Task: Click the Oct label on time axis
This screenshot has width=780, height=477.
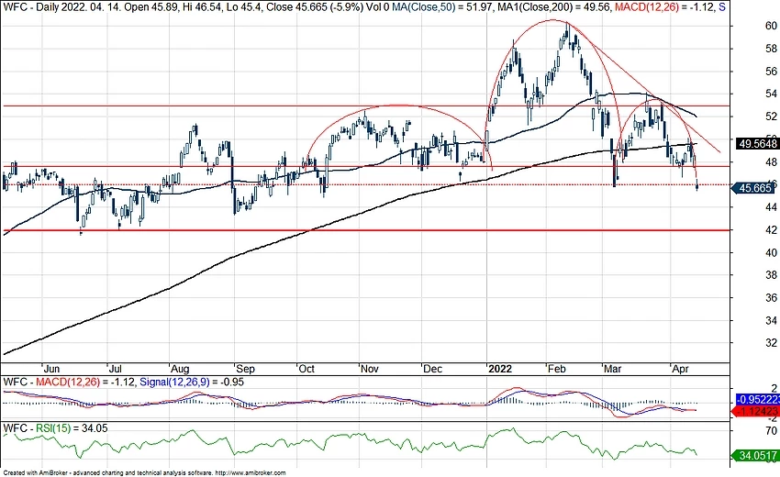Action: click(306, 369)
